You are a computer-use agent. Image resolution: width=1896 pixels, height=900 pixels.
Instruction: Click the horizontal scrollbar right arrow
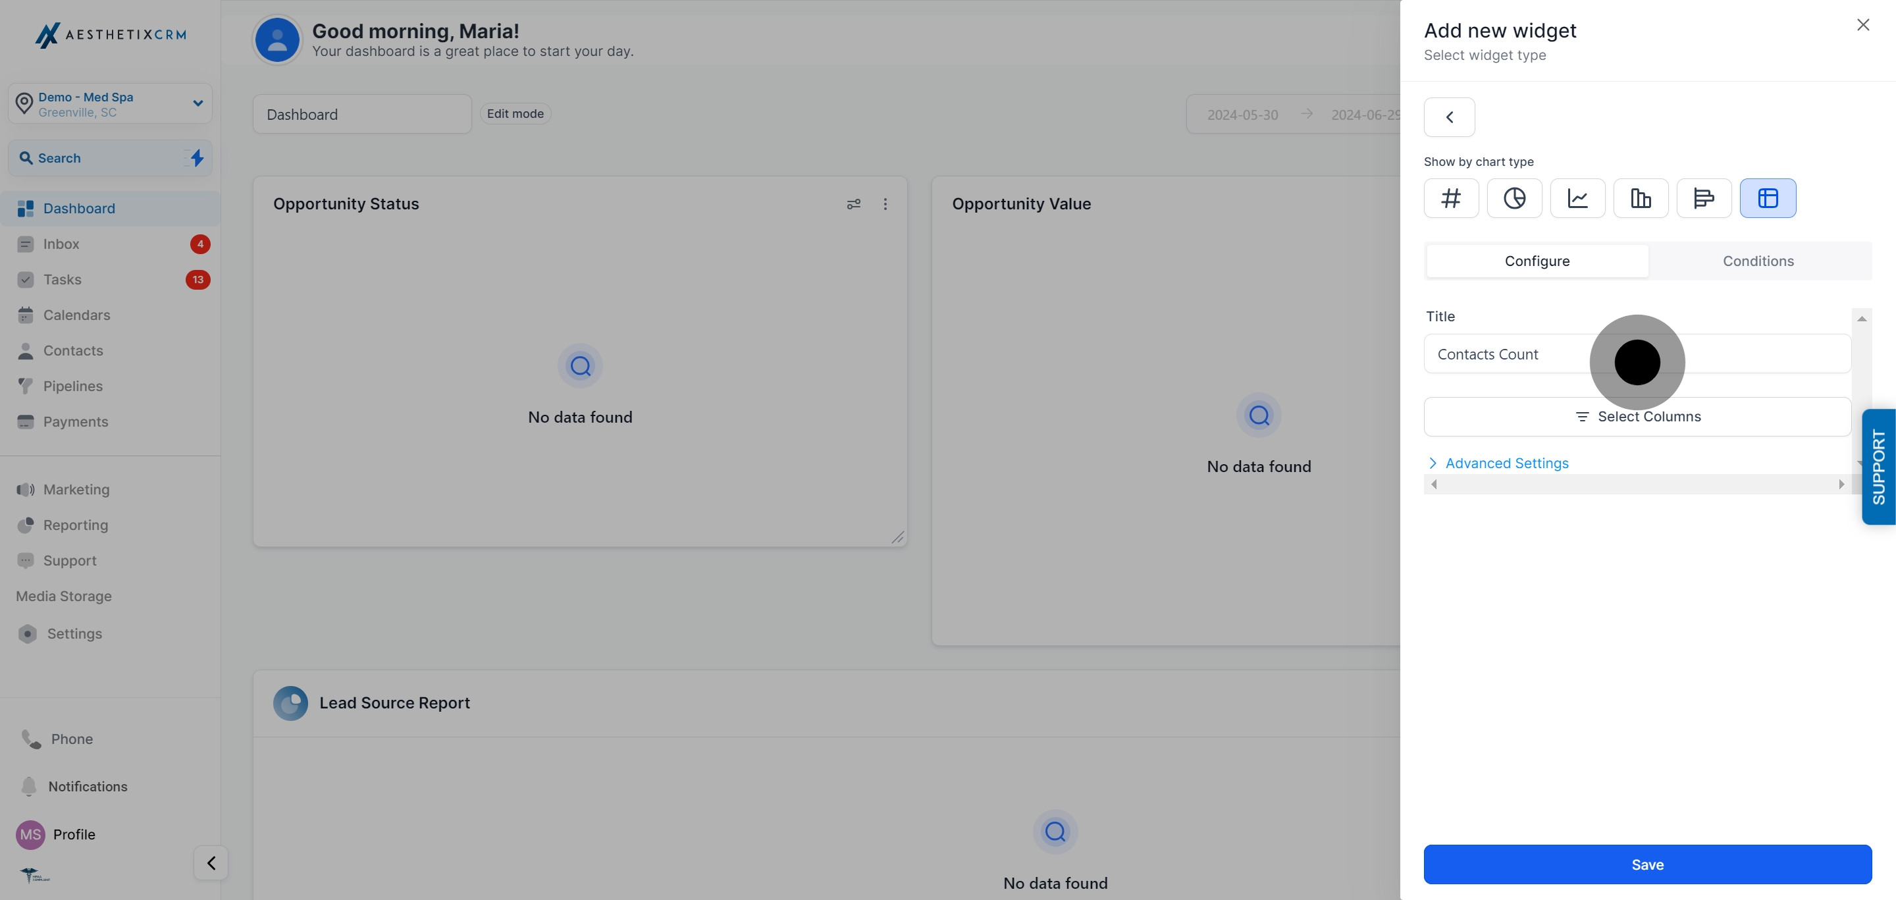1841,484
